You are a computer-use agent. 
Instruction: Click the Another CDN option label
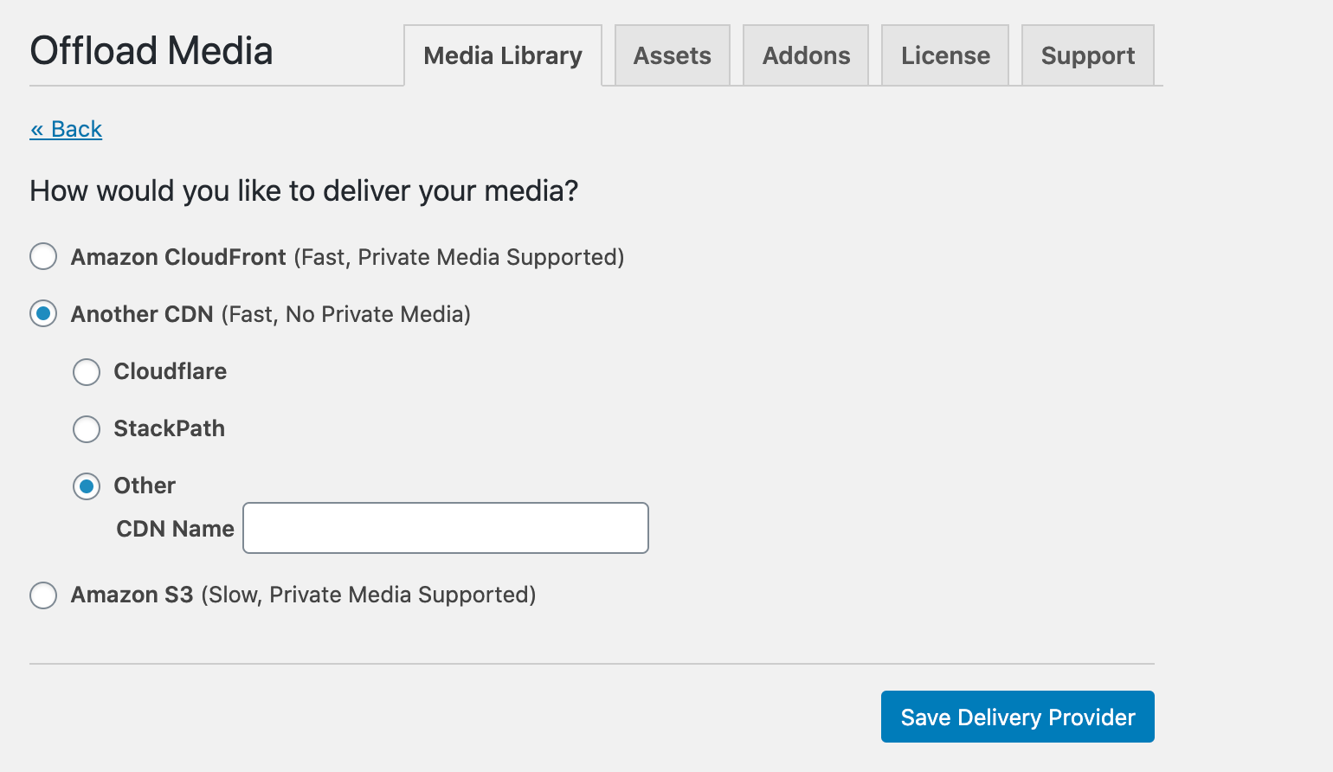click(271, 314)
